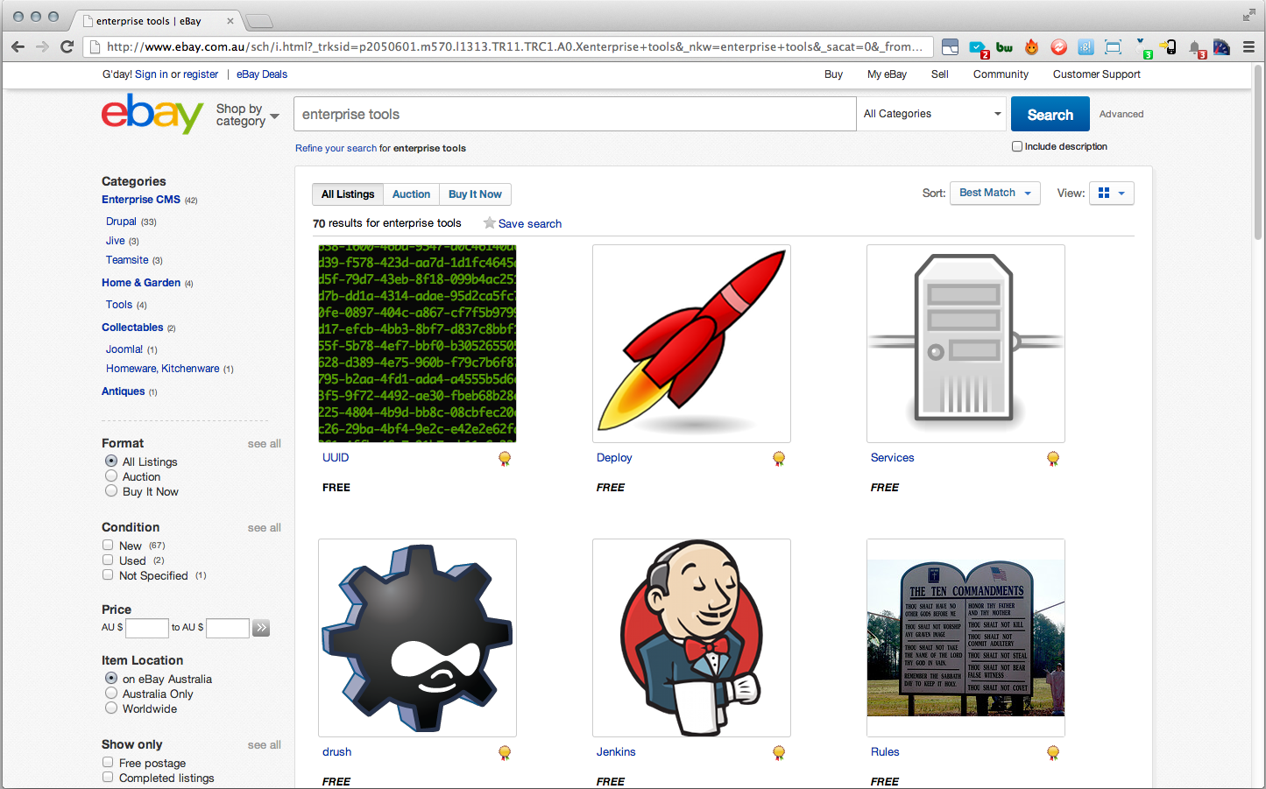Open the Customer Support menu item
Image resolution: width=1266 pixels, height=789 pixels.
pos(1096,74)
